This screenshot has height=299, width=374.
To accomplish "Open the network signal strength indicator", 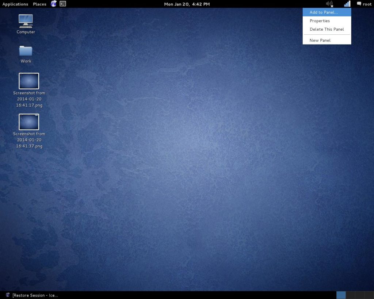I will [x=347, y=4].
